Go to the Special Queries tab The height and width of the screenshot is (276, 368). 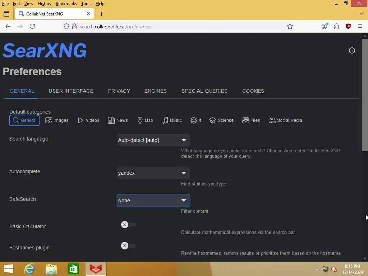[204, 91]
